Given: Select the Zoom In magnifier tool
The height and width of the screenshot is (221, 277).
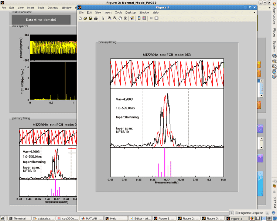Looking at the screenshot, I should [109, 18].
